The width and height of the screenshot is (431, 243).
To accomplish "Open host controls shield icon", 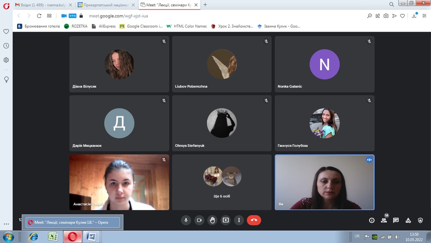I will point(420,220).
